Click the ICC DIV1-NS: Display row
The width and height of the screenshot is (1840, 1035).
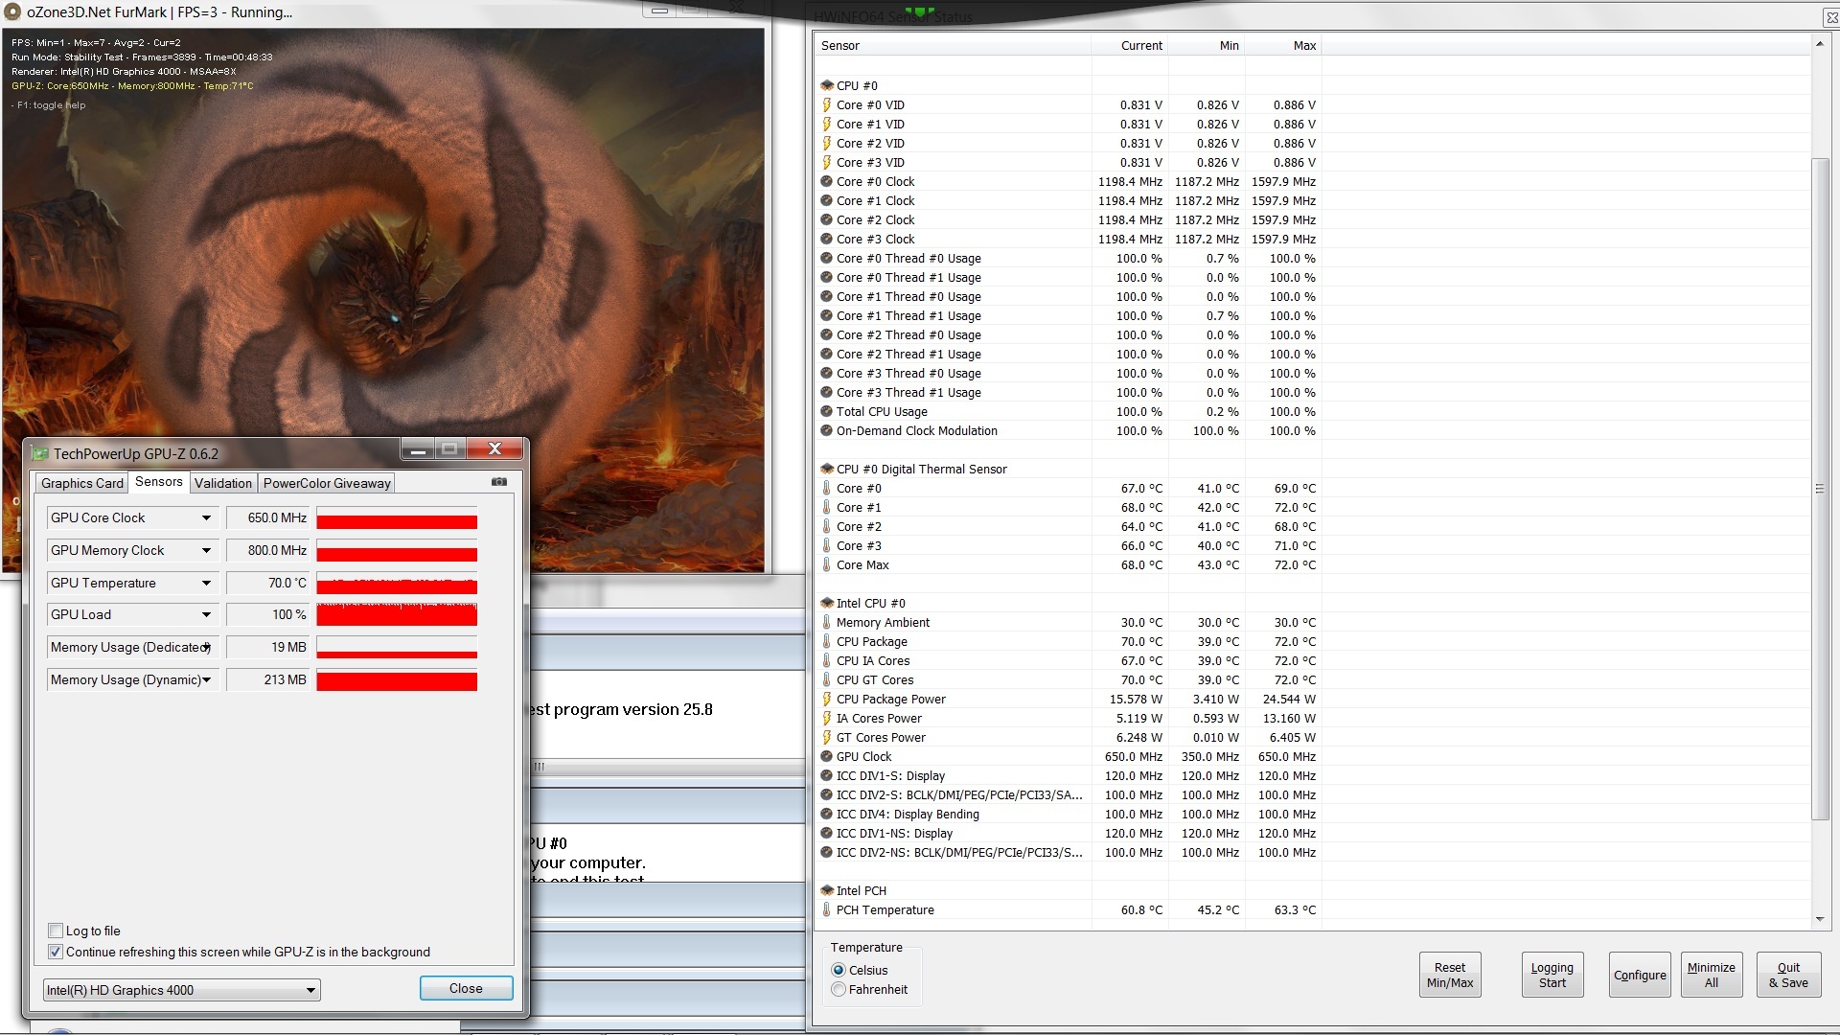pos(1069,833)
